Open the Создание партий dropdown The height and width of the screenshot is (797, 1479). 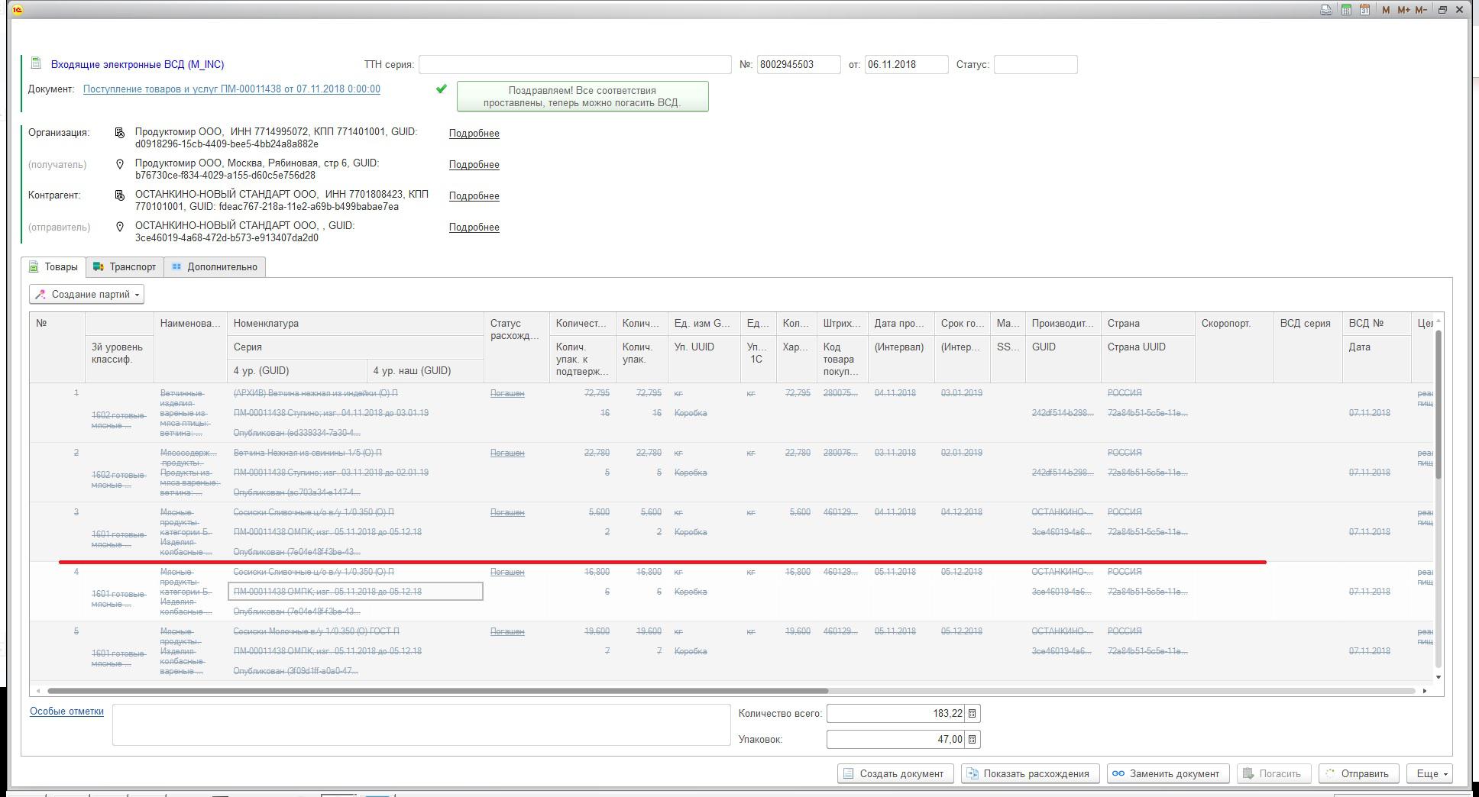(86, 294)
